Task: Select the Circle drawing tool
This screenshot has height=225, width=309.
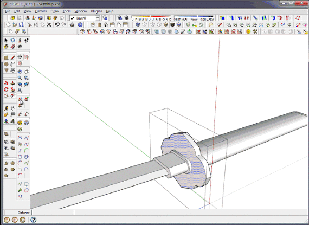Action: [x=6, y=64]
